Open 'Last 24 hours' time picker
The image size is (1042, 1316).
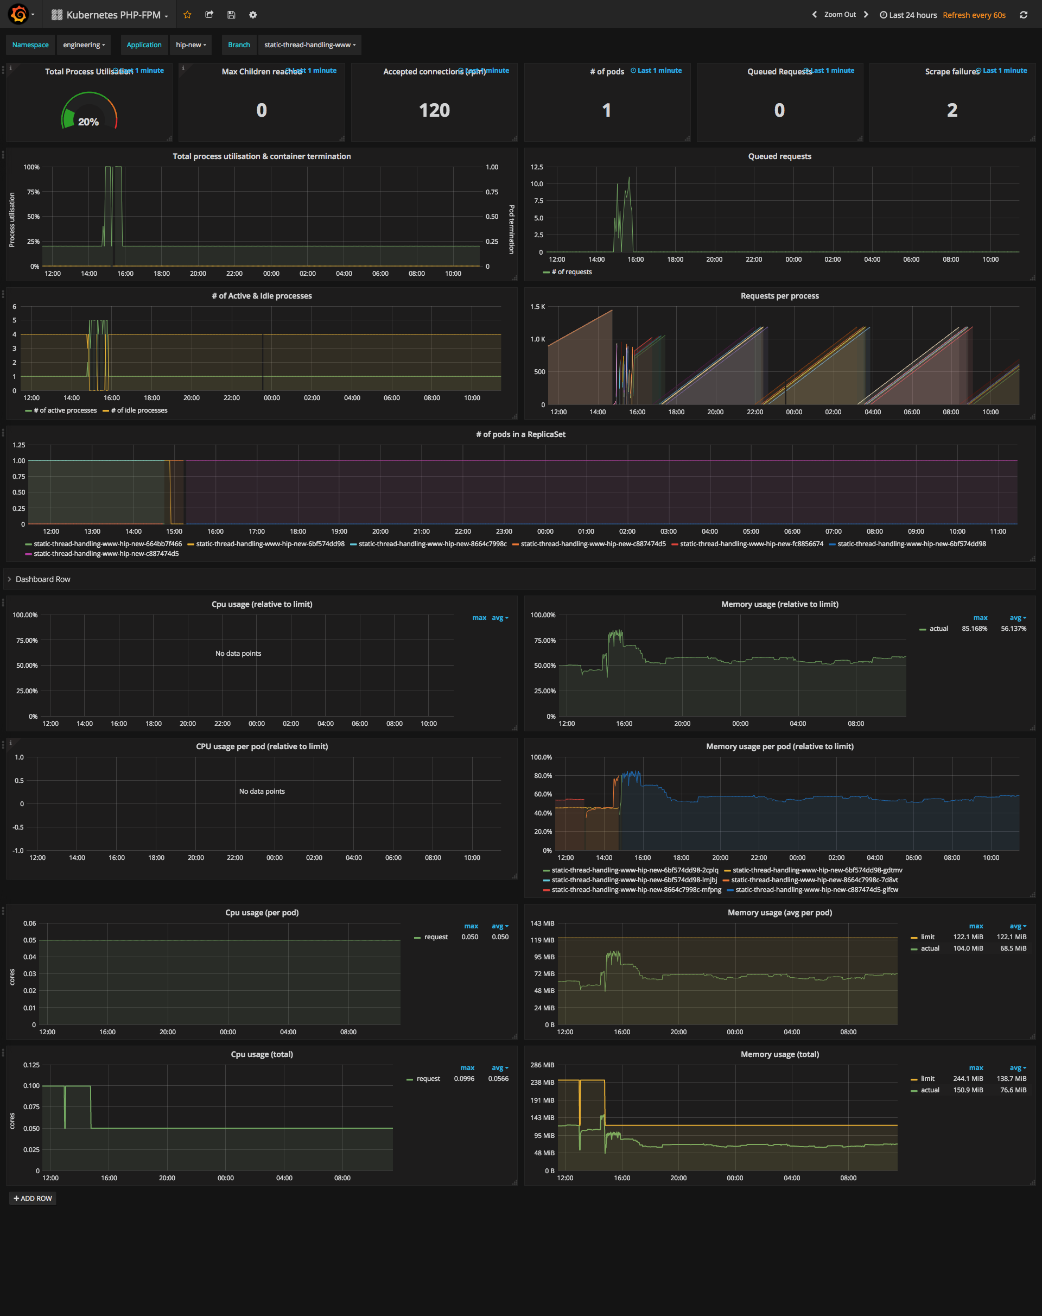[908, 15]
